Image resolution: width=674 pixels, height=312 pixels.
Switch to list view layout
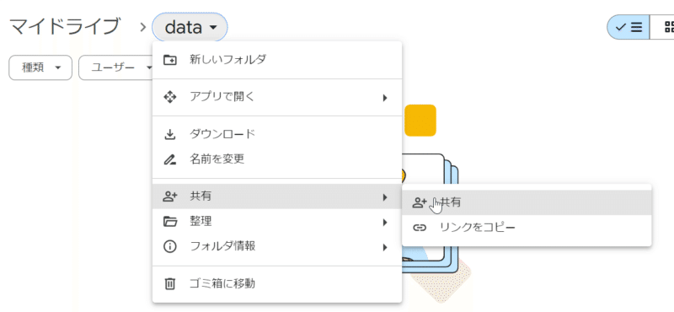(x=629, y=27)
